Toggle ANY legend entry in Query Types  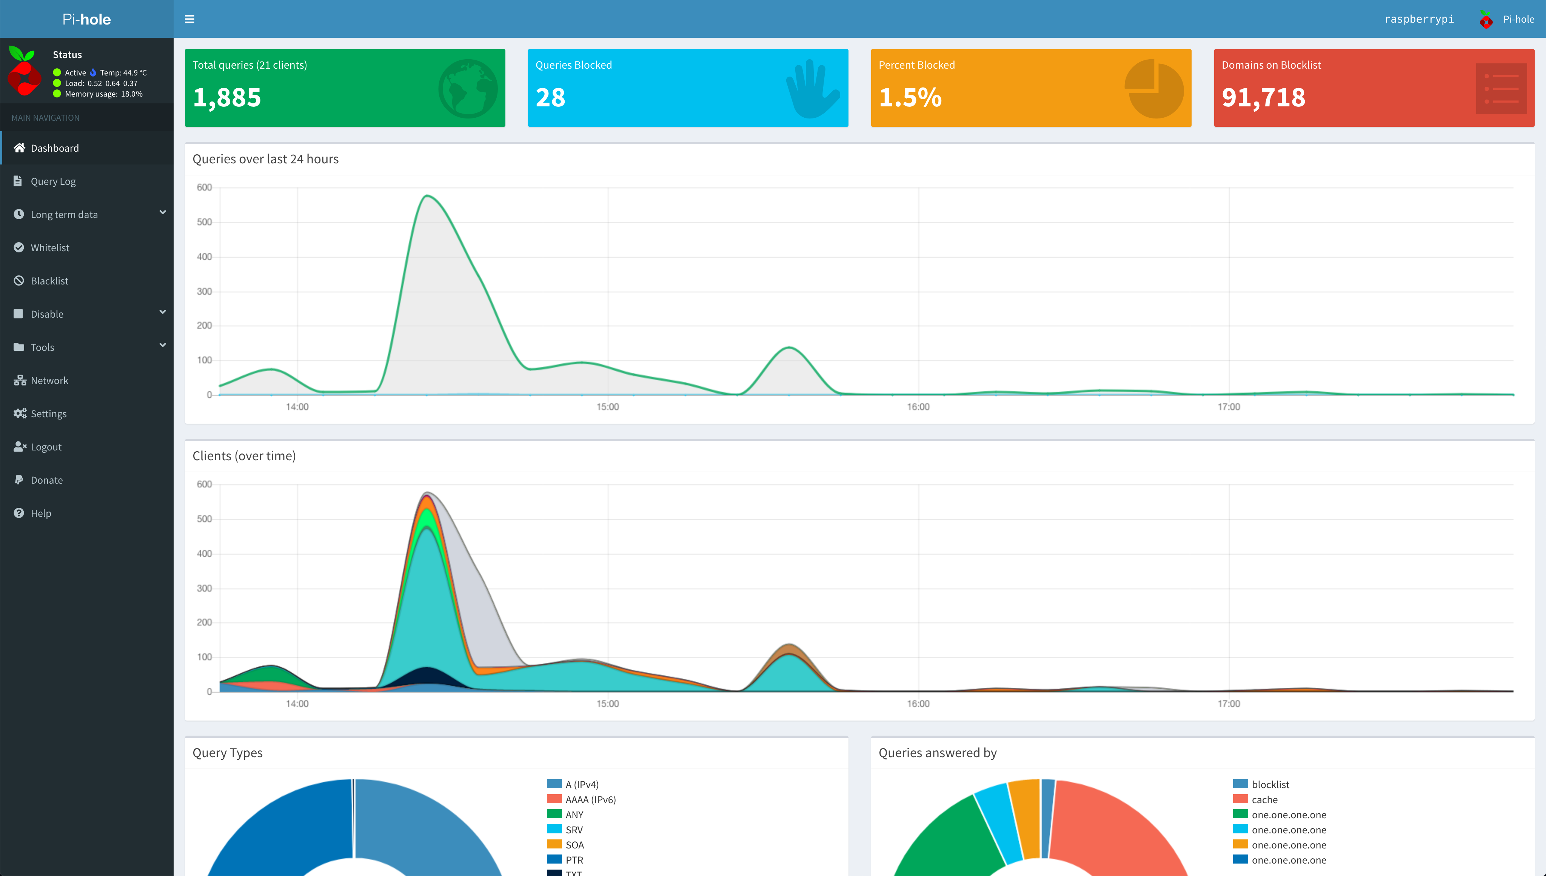pos(565,814)
